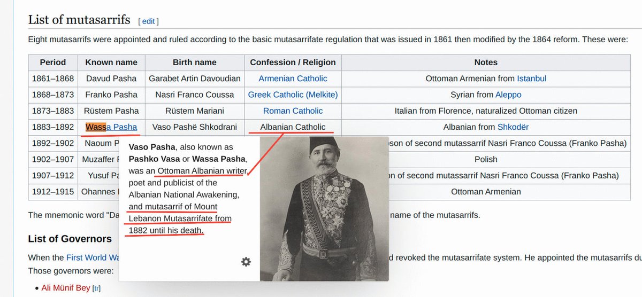Open the First World War link
Image resolution: width=642 pixels, height=297 pixels.
tap(92, 257)
